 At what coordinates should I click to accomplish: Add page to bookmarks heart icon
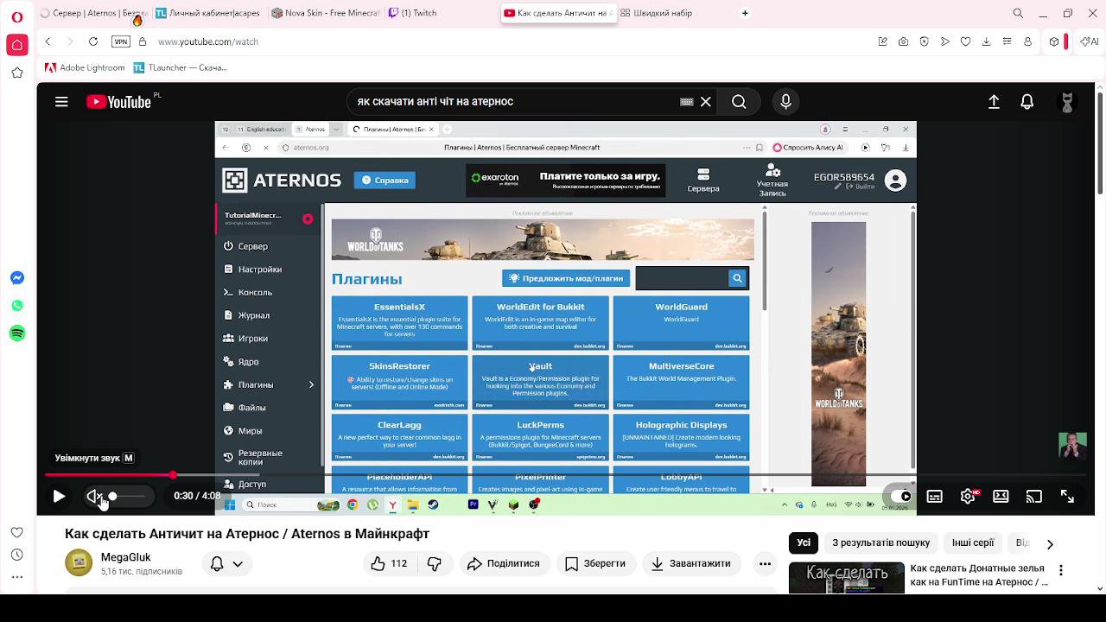(x=965, y=41)
